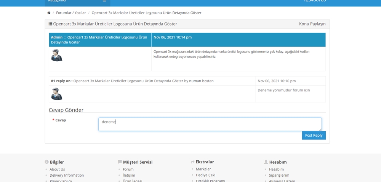The height and width of the screenshot is (182, 381).
Task: Click the Hesabım user icon
Action: click(266, 162)
